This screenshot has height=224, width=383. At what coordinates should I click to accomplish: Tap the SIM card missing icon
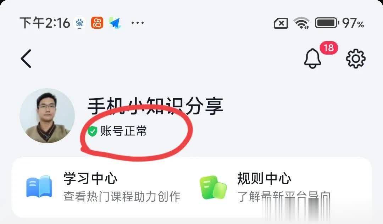[x=281, y=24]
